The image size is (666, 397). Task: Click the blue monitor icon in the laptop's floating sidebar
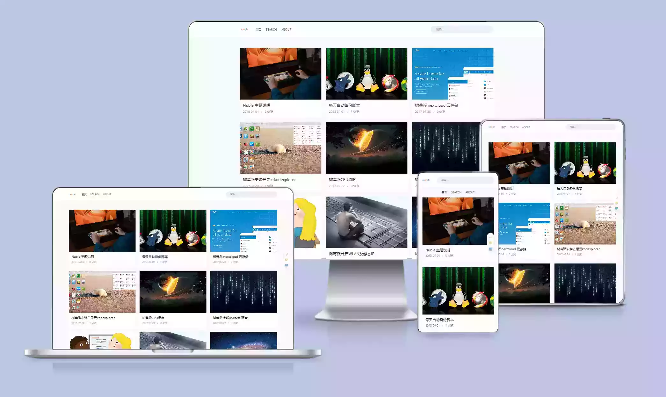click(x=286, y=265)
